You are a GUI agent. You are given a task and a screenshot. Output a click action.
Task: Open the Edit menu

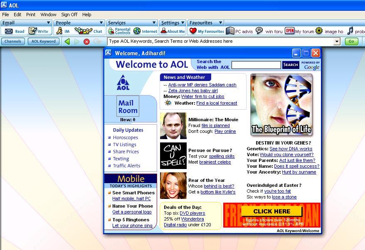coord(17,15)
